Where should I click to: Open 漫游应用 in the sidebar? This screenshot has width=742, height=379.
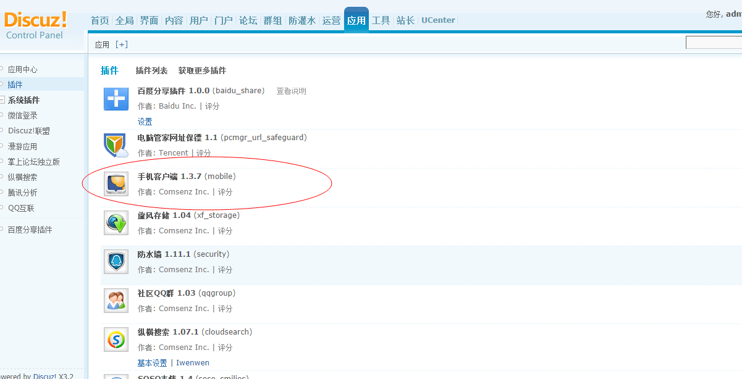pos(22,146)
